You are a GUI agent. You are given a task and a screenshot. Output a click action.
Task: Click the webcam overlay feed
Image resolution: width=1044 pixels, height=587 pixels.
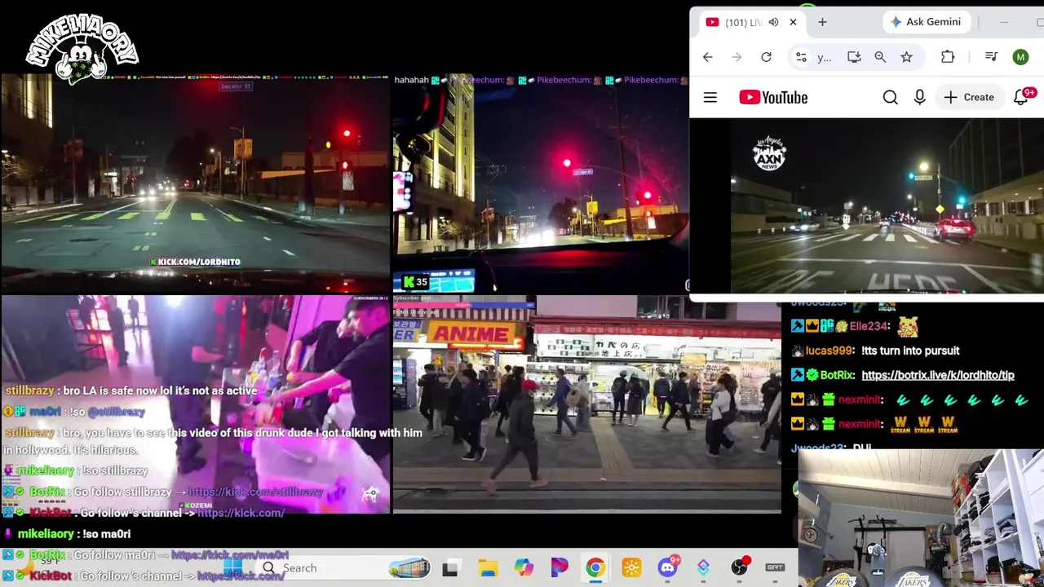tap(921, 519)
